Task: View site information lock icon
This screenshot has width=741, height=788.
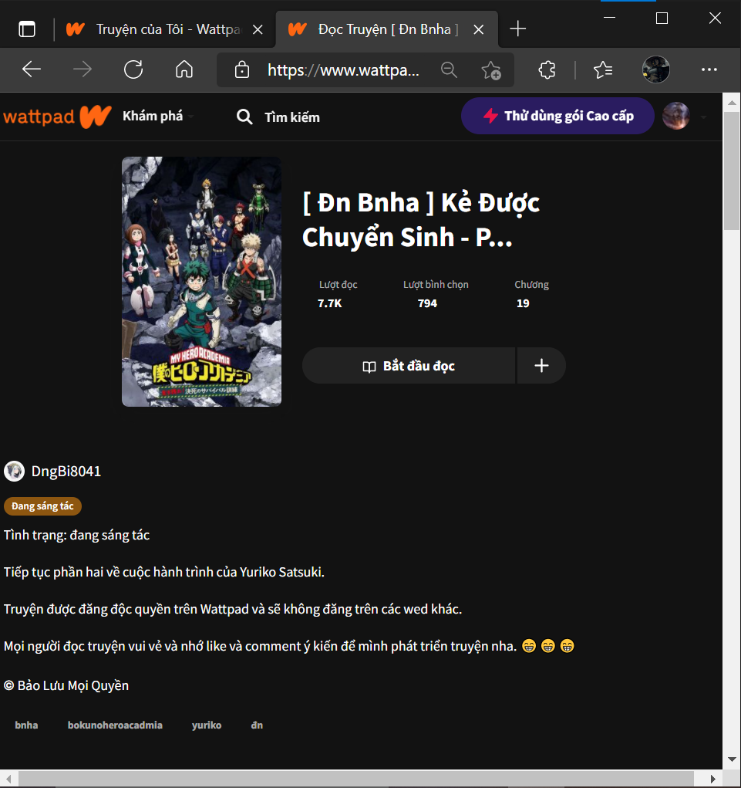Action: click(x=242, y=70)
